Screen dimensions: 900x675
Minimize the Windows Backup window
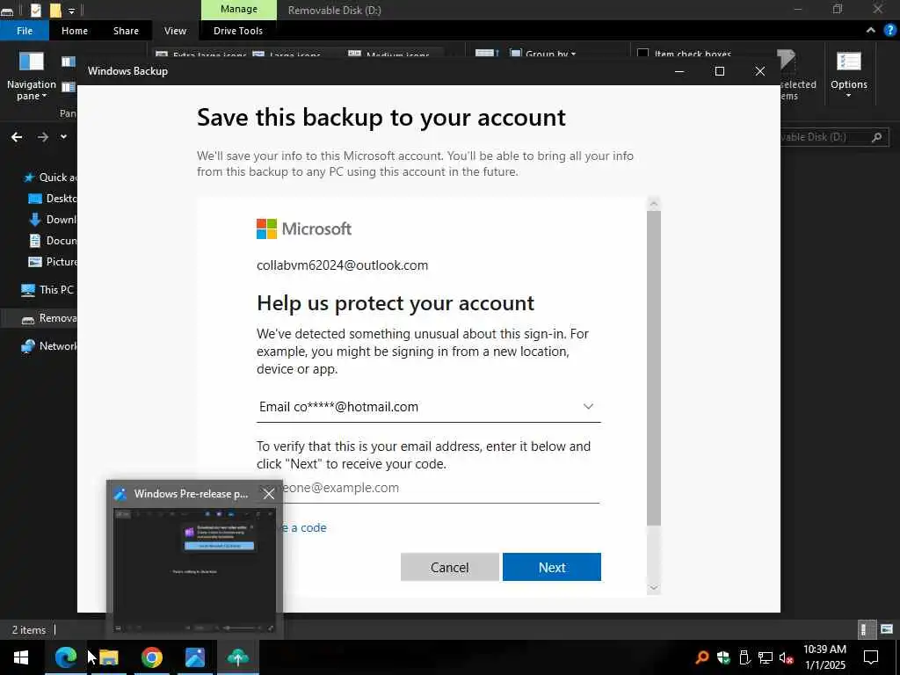[679, 71]
